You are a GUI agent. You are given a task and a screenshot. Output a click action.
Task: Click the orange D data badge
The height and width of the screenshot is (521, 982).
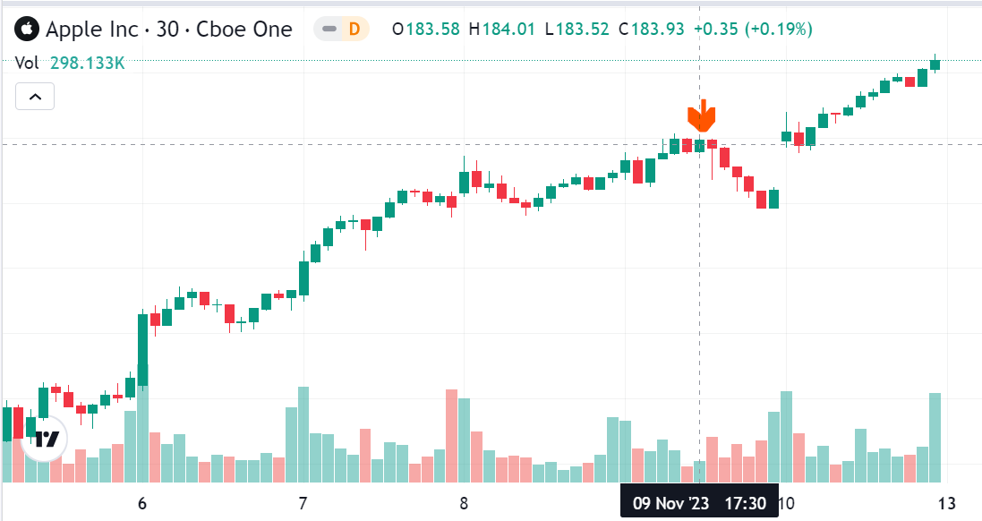tap(354, 30)
